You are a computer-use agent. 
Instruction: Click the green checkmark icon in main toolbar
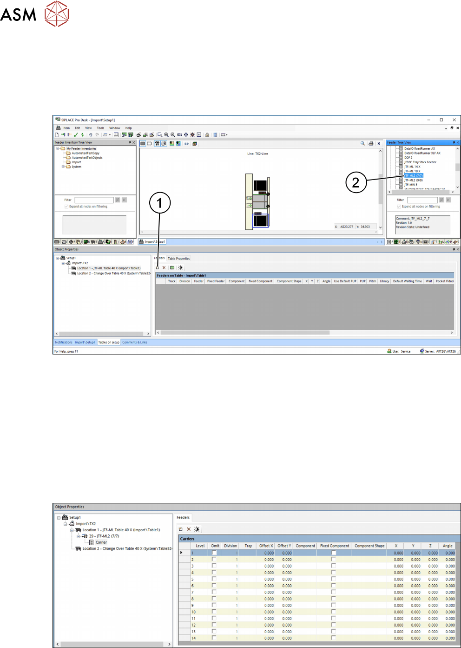coord(76,135)
